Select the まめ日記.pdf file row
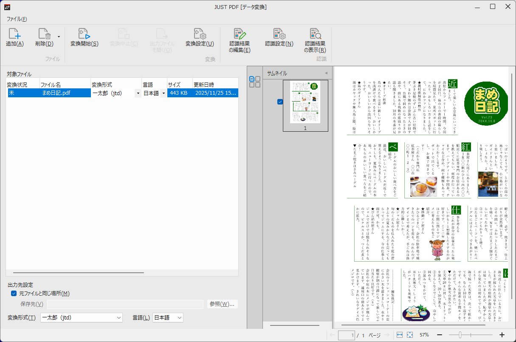The height and width of the screenshot is (342, 516). coord(64,93)
